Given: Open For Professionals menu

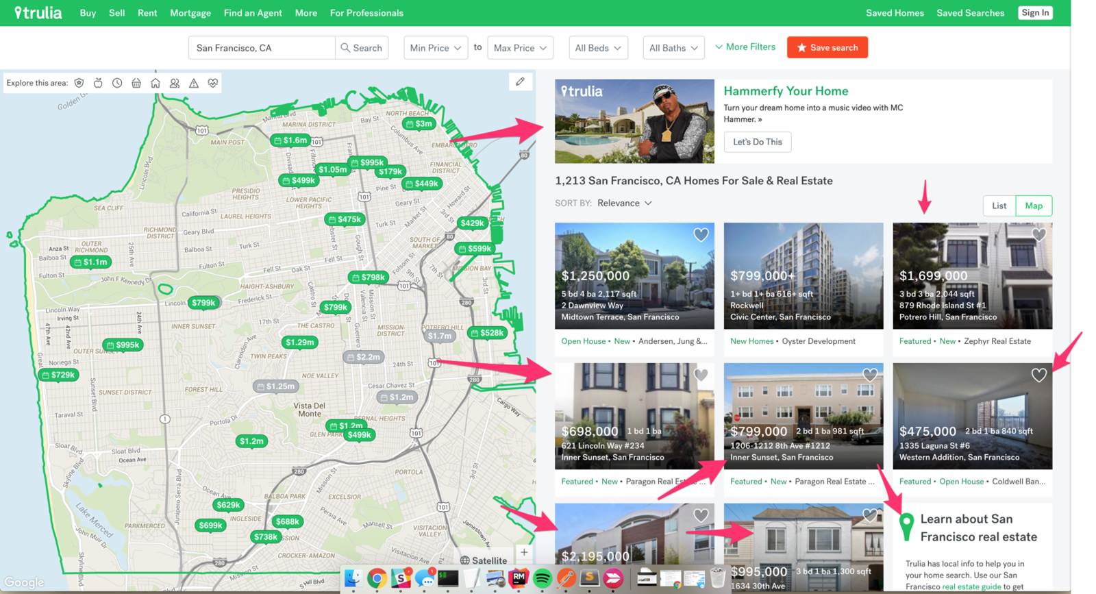Looking at the screenshot, I should click(366, 13).
